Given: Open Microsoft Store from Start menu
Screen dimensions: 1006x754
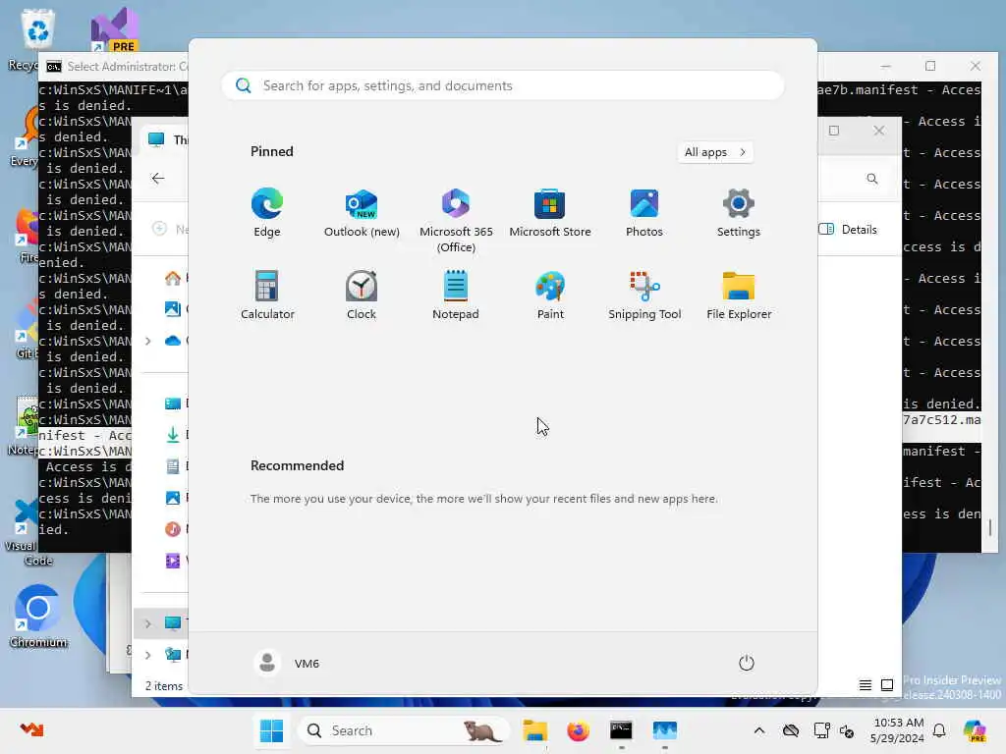Looking at the screenshot, I should click(x=550, y=213).
